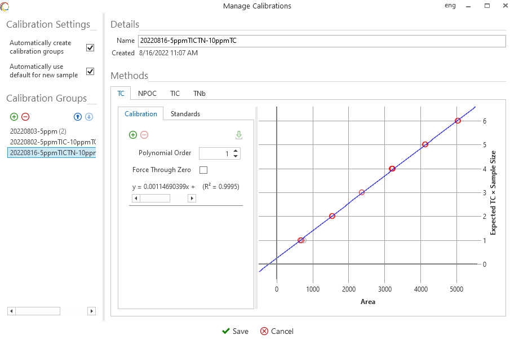Increase the Polynomial Order value

point(236,151)
